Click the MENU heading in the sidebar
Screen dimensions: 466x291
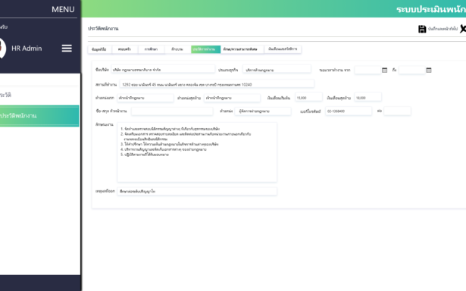tap(63, 10)
